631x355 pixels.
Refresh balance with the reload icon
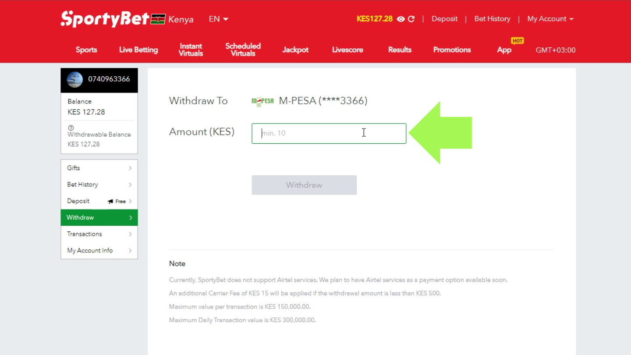[x=411, y=19]
